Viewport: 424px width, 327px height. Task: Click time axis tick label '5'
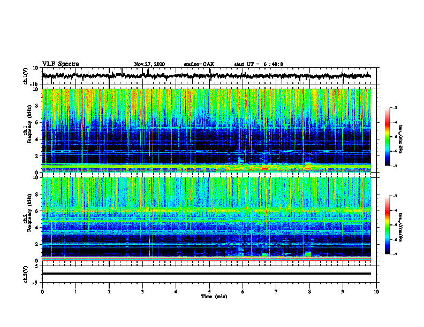click(x=209, y=292)
